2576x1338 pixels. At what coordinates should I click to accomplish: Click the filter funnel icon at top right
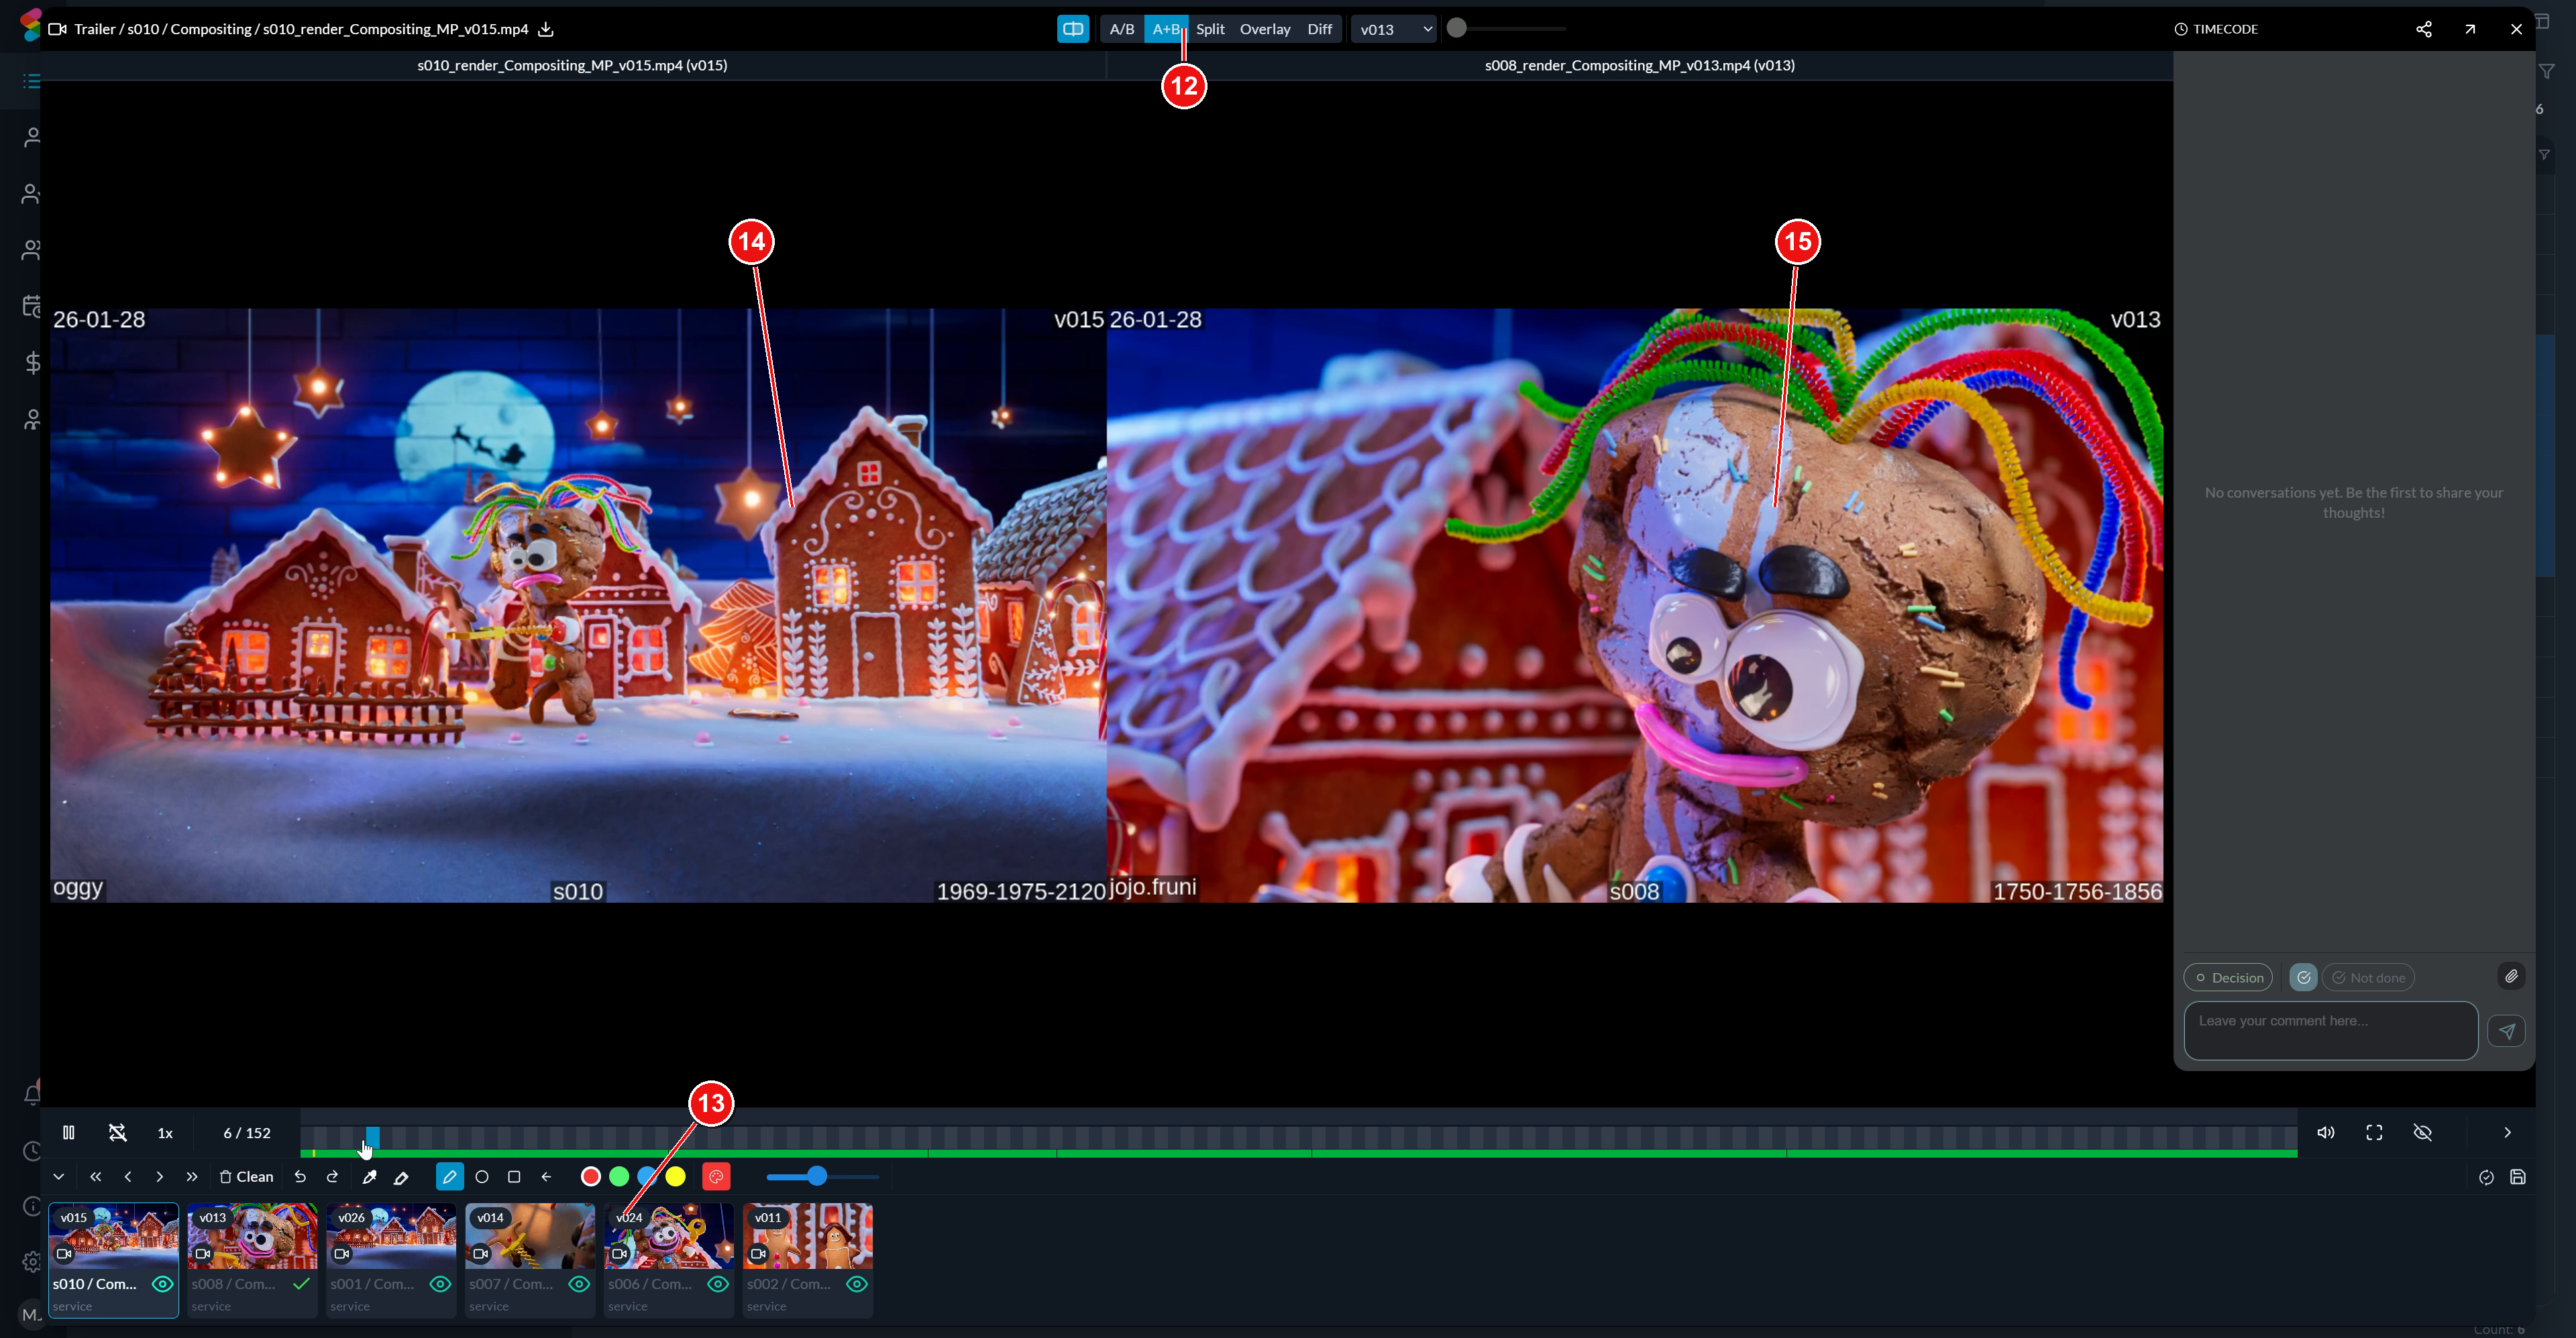(x=2547, y=71)
